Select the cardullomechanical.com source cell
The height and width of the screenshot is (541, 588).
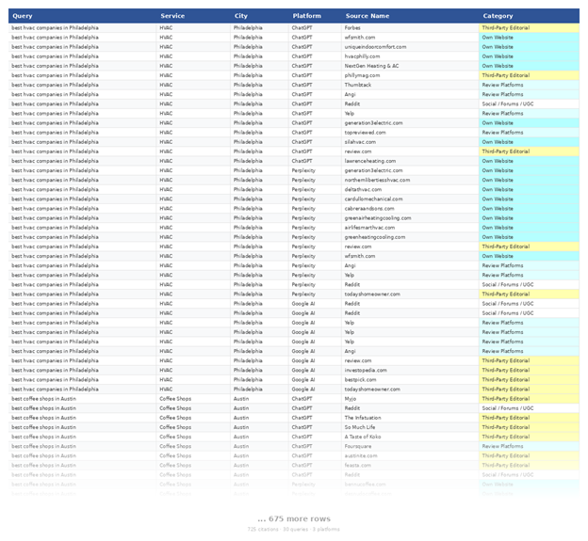point(410,199)
